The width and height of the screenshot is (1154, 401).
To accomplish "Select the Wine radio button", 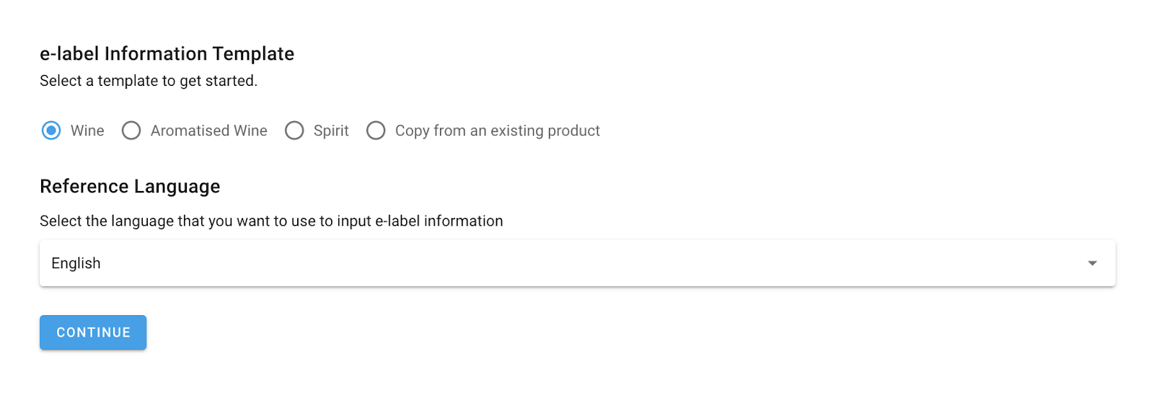I will [x=51, y=131].
